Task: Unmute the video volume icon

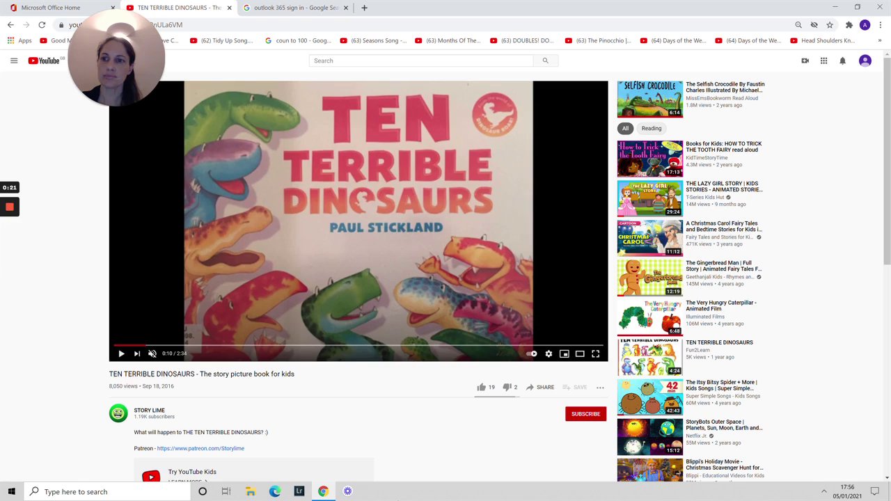Action: [x=152, y=353]
